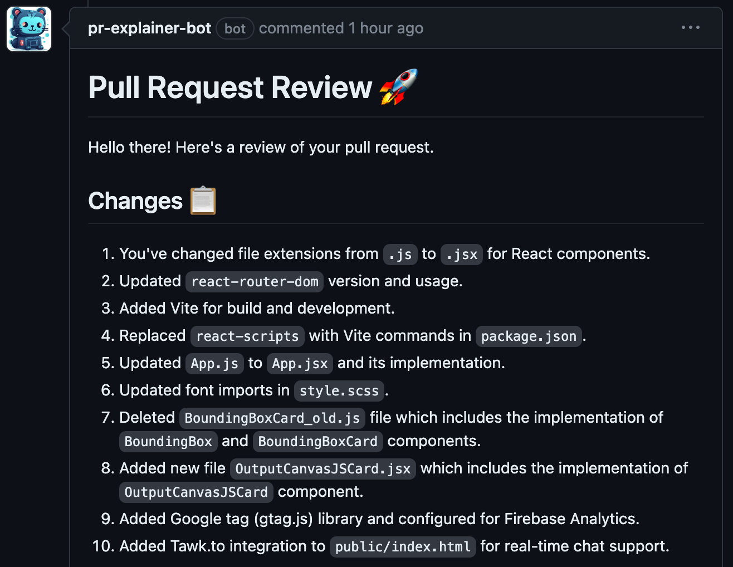
Task: Click the react-router-dom code snippet
Action: pos(255,281)
